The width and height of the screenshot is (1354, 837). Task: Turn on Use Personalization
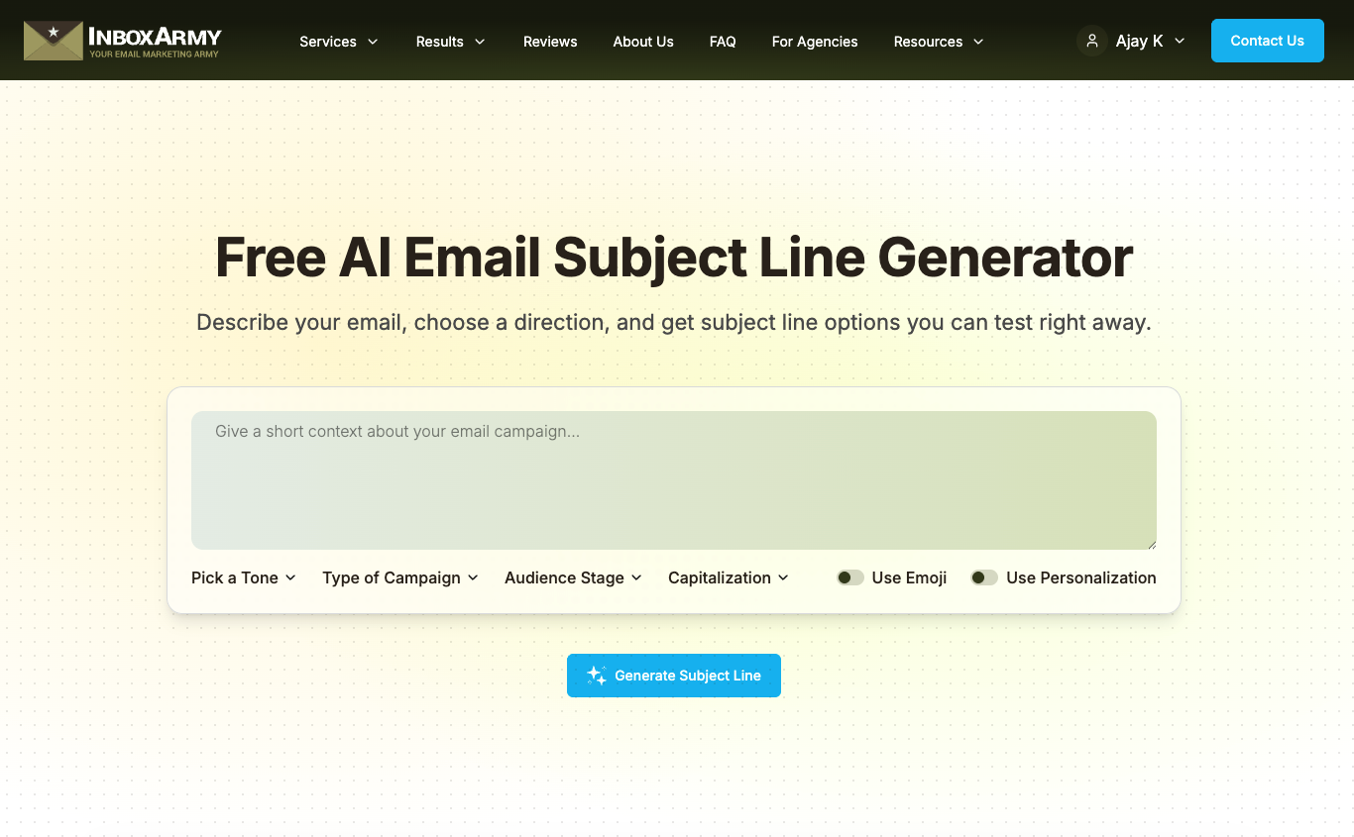pos(984,577)
